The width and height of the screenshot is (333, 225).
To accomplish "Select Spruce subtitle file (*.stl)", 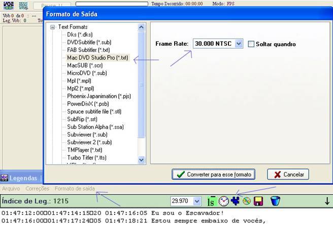I will (94, 111).
